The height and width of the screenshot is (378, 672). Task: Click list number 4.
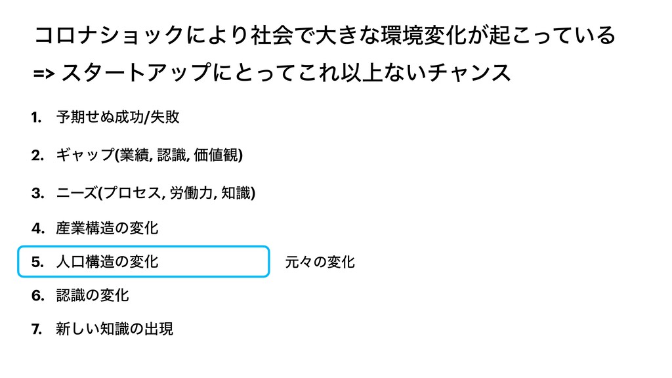(37, 228)
